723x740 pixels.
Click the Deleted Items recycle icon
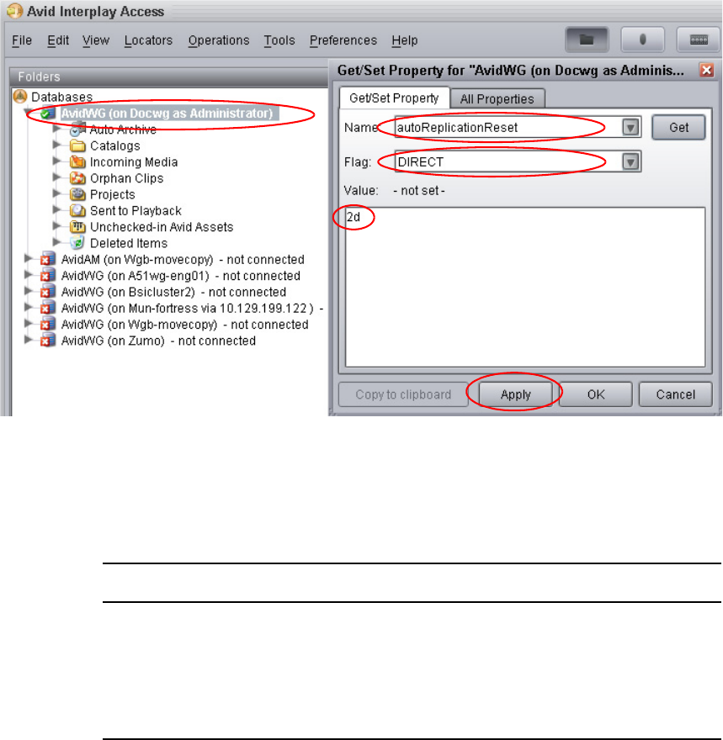click(77, 243)
